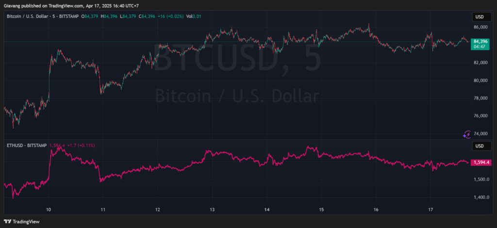Open USD currency selector on Bitcoin price scale

click(x=479, y=17)
